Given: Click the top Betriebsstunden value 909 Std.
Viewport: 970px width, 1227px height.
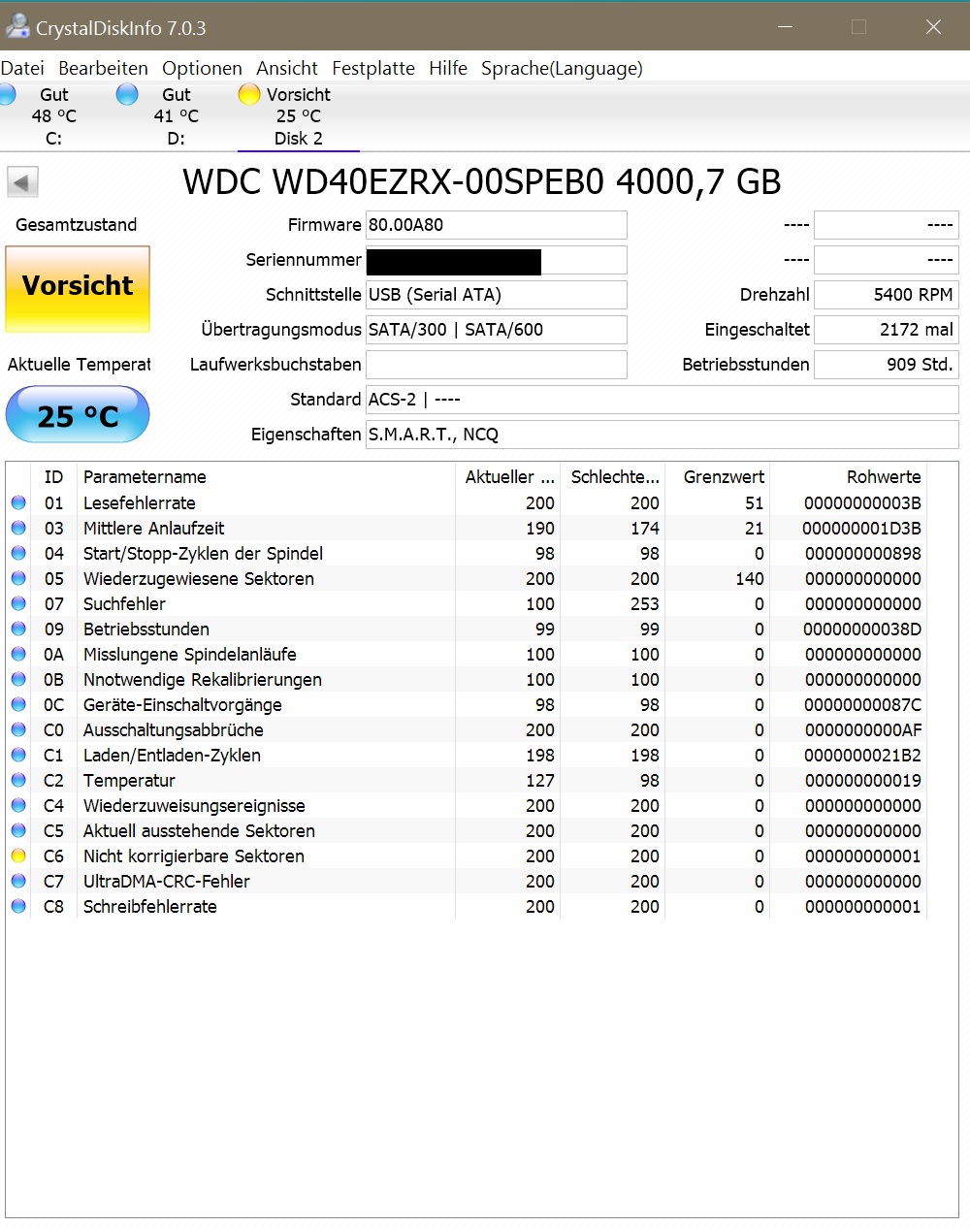Looking at the screenshot, I should point(887,365).
